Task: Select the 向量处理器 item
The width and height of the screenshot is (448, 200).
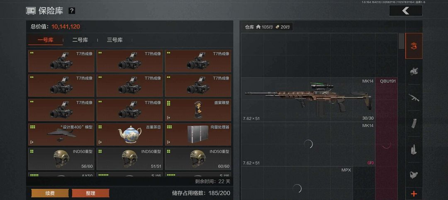Action: point(198,134)
